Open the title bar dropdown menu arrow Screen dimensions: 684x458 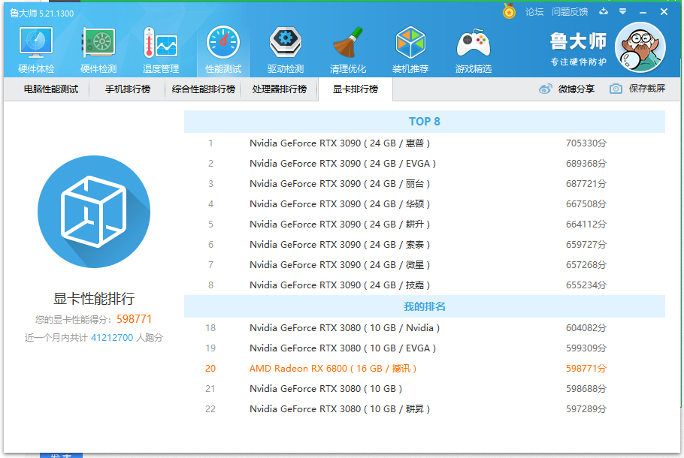(x=622, y=11)
